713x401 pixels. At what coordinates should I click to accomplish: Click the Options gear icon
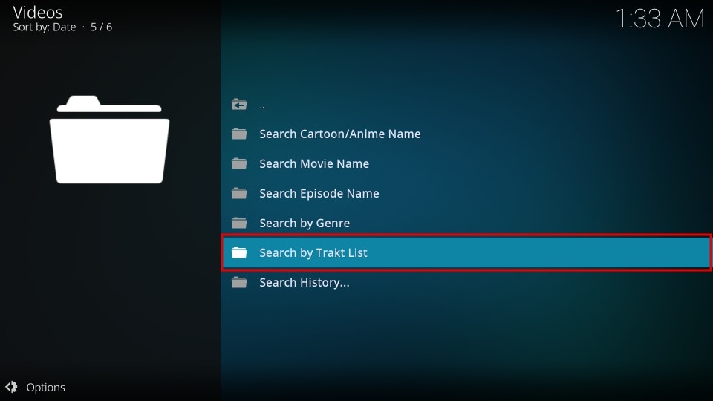click(11, 387)
